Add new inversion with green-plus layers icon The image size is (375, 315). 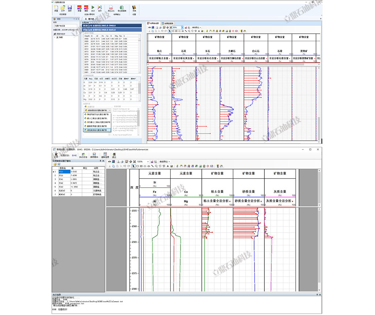(79, 8)
